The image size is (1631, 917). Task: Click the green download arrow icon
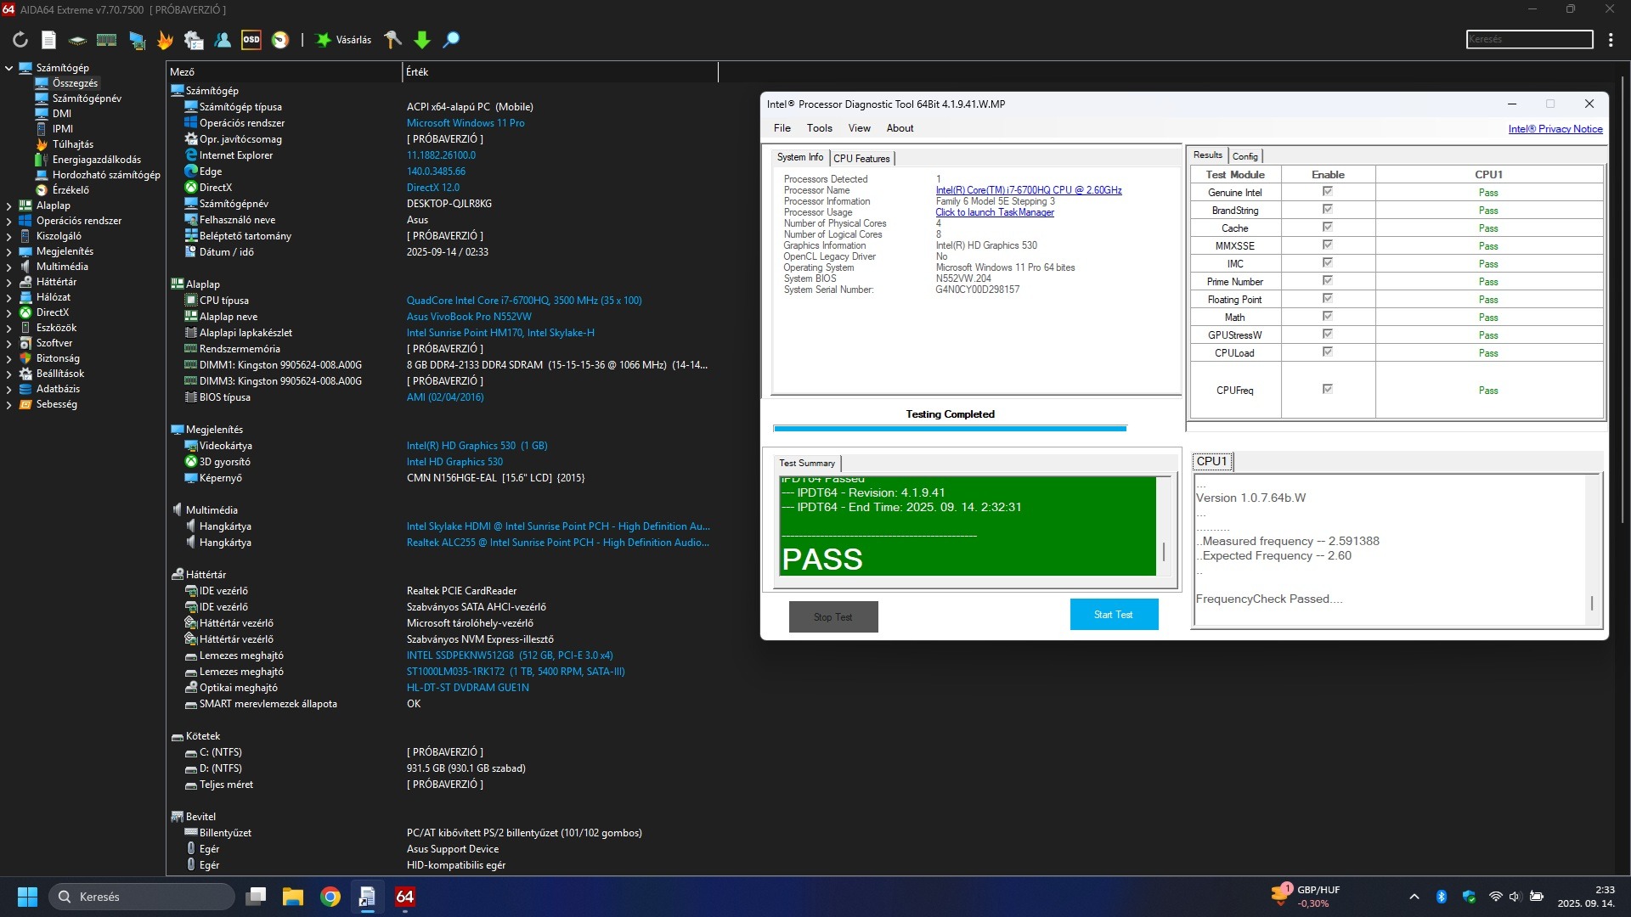[x=422, y=40]
